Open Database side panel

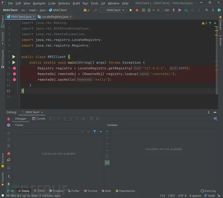(220, 23)
